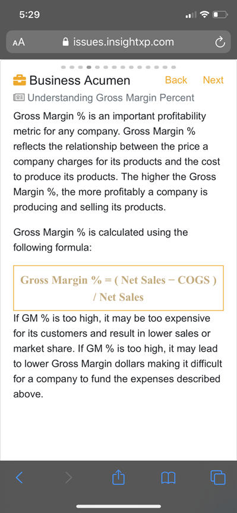This screenshot has width=237, height=513.
Task: Click the article icon beside Understanding Gross Margin
Action: (19, 97)
